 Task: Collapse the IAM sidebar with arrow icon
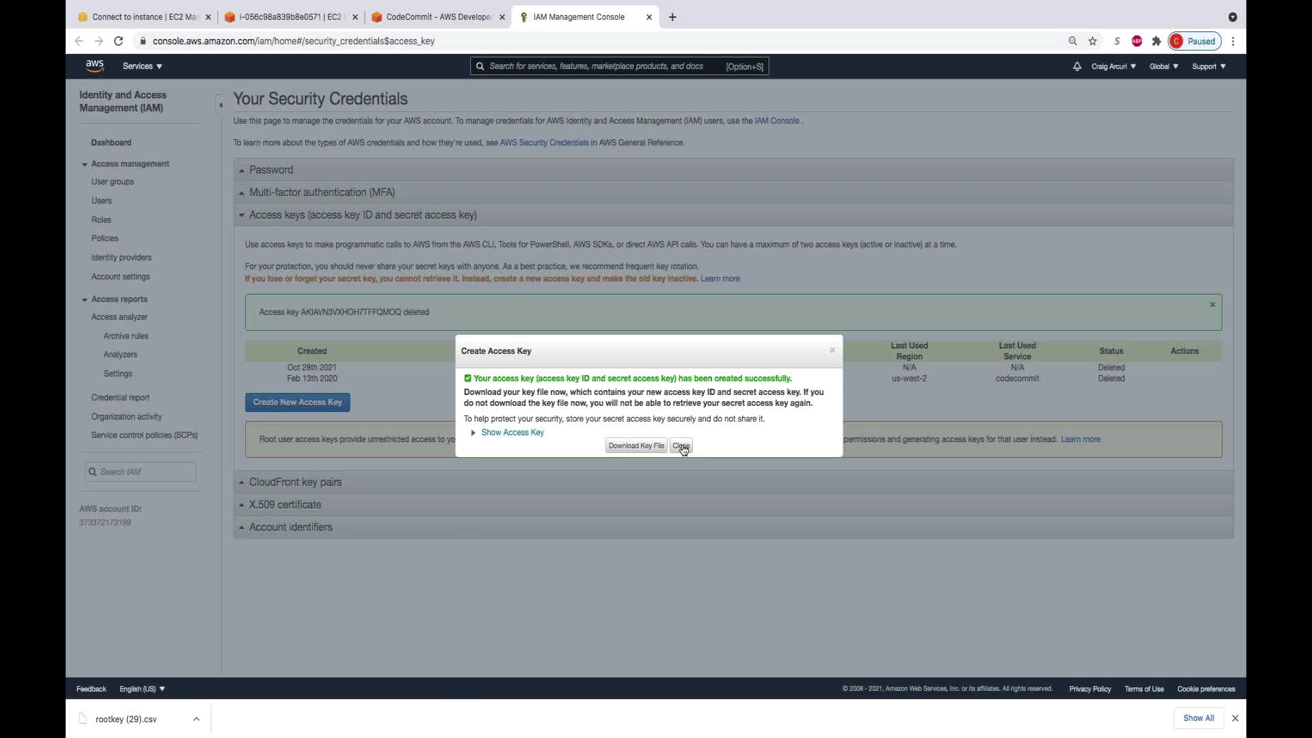coord(220,105)
